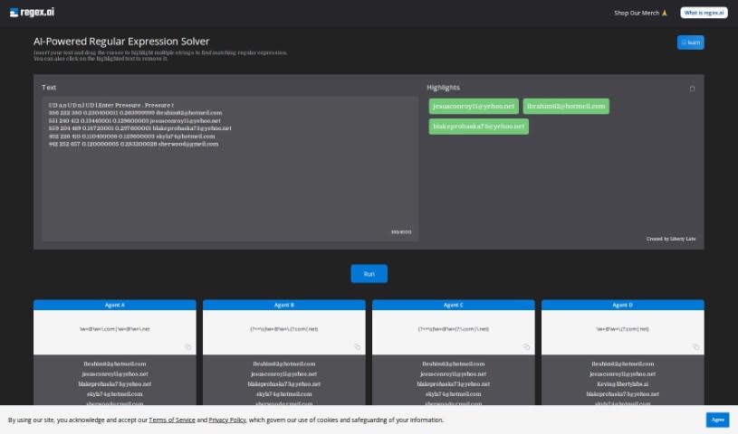This screenshot has height=434, width=738.
Task: Click skyla74@hotmail.com in Agent A results
Action: (x=114, y=394)
